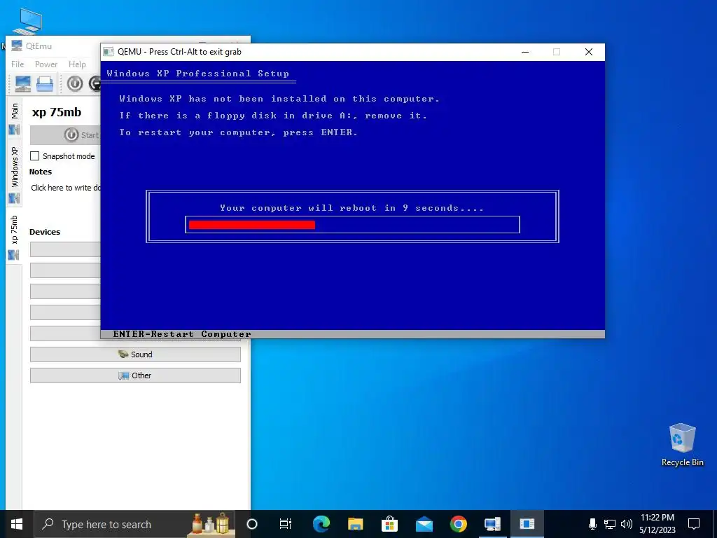The width and height of the screenshot is (717, 538).
Task: Open the Recycle Bin desktop icon
Action: click(x=682, y=444)
